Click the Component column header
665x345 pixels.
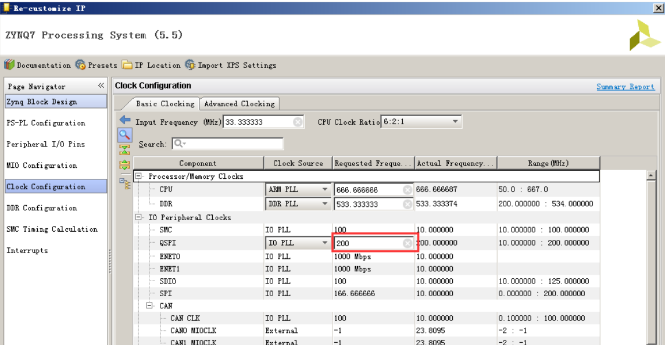(x=198, y=163)
